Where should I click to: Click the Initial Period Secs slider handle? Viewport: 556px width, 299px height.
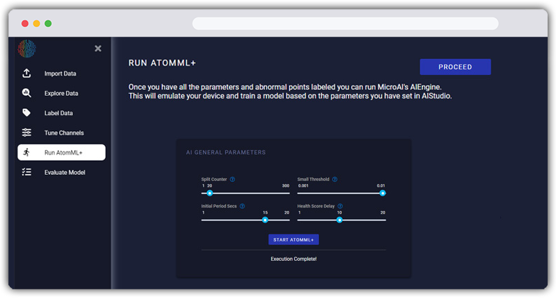265,220
